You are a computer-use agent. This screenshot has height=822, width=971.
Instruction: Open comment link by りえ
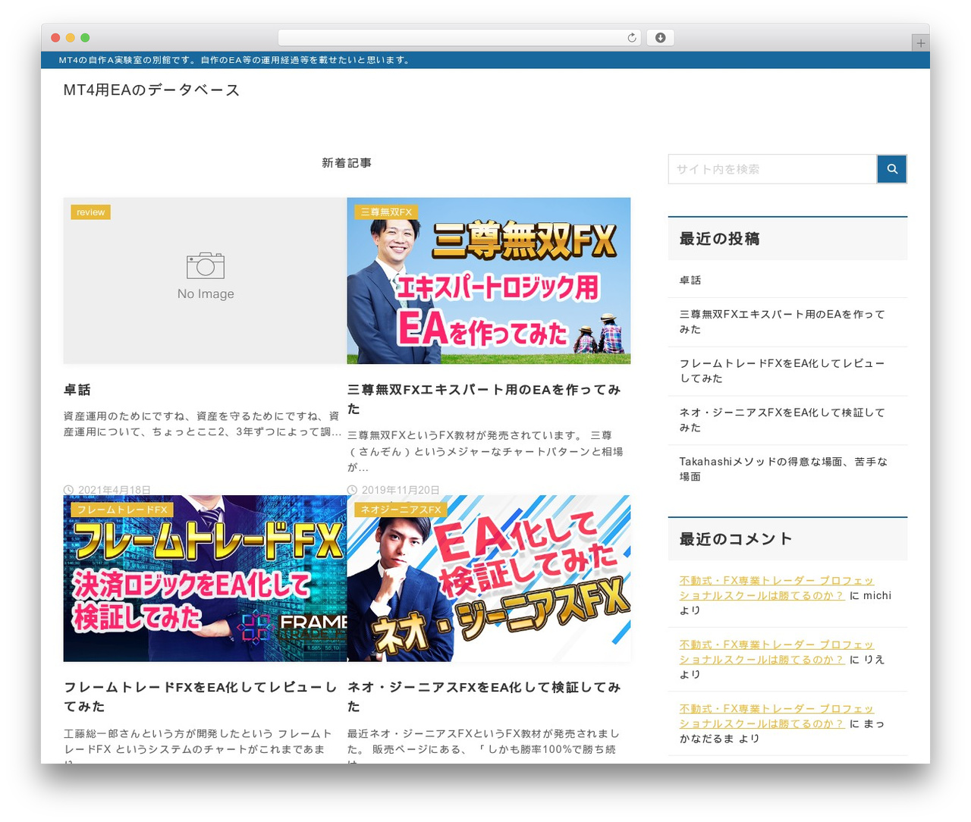click(x=776, y=652)
